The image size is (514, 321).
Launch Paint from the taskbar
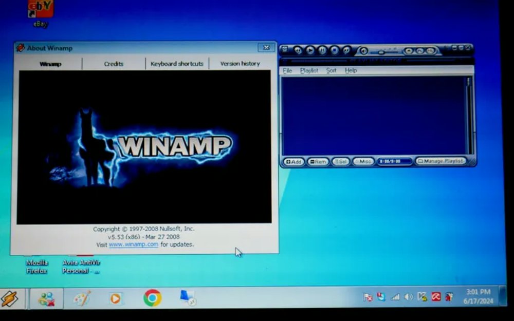coord(82,299)
